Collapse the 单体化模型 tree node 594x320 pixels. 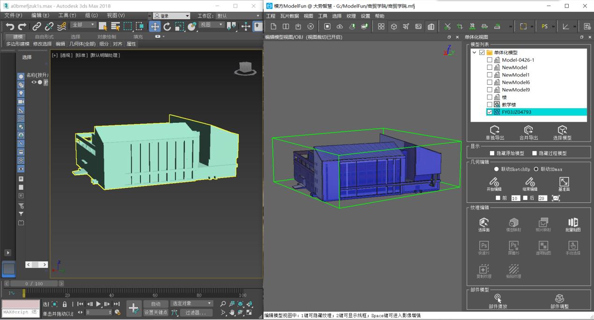tap(475, 52)
